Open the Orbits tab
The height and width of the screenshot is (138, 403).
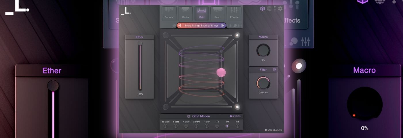(x=185, y=14)
